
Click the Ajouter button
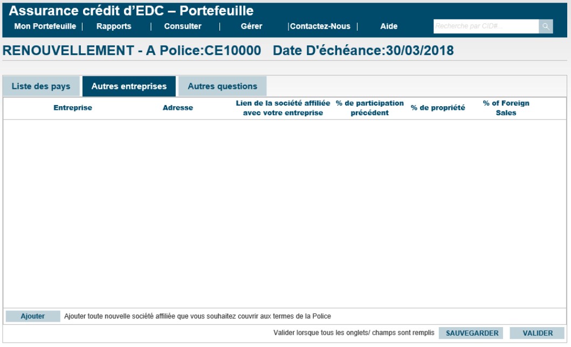click(33, 316)
